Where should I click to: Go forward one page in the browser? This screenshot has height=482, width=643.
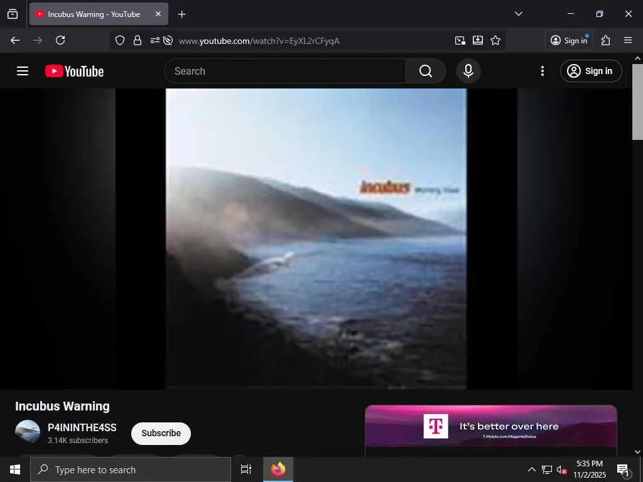[38, 40]
